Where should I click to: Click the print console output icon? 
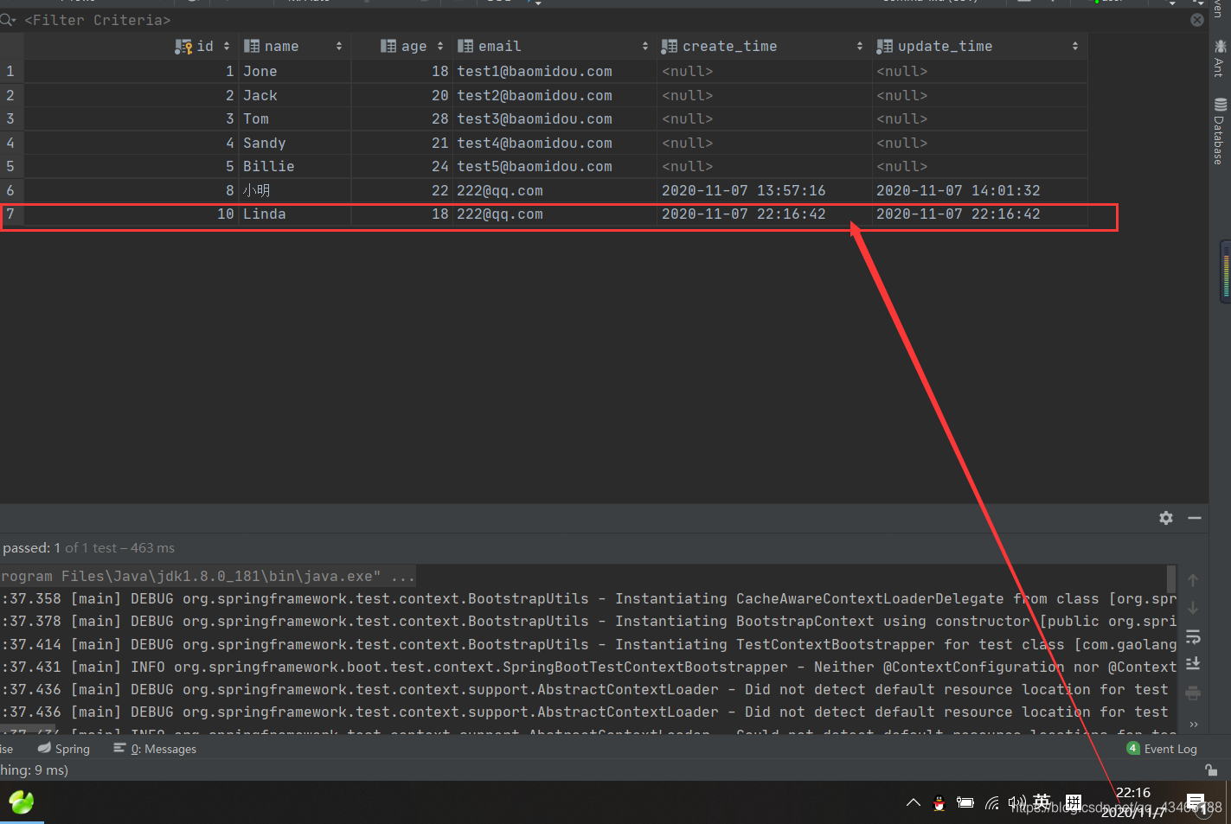pyautogui.click(x=1193, y=693)
